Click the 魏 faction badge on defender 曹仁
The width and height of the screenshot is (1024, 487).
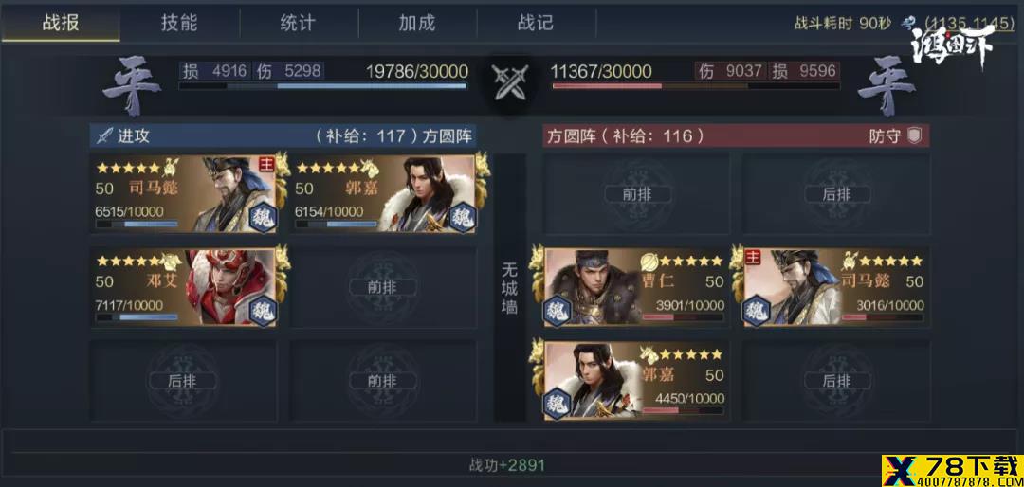pos(558,310)
